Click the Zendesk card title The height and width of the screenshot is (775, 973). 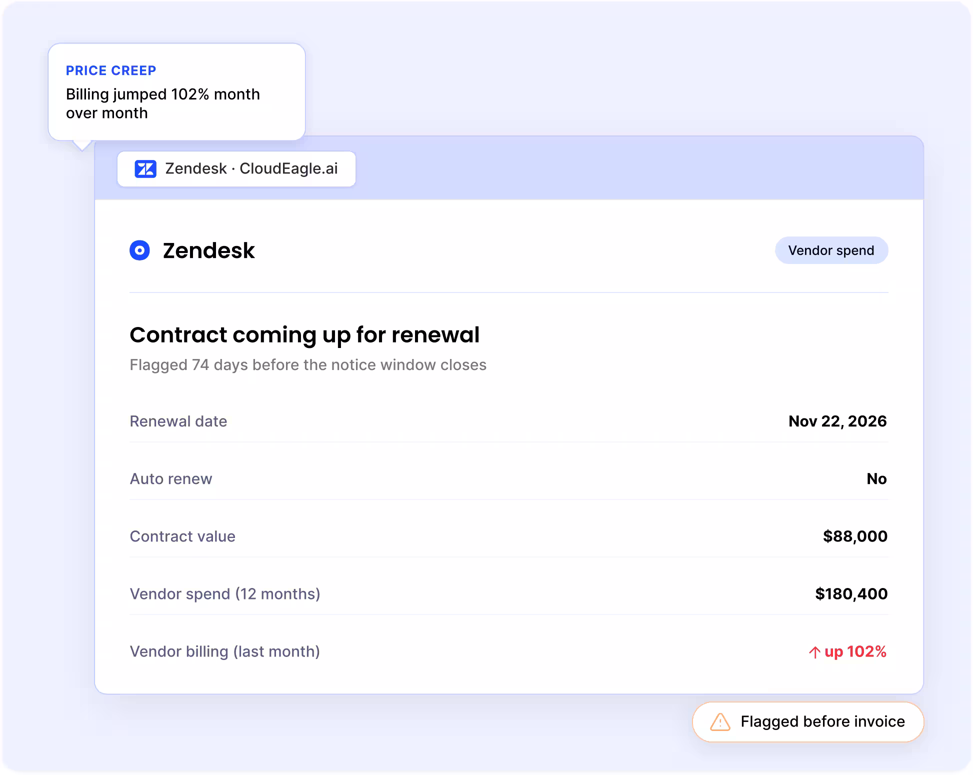209,250
